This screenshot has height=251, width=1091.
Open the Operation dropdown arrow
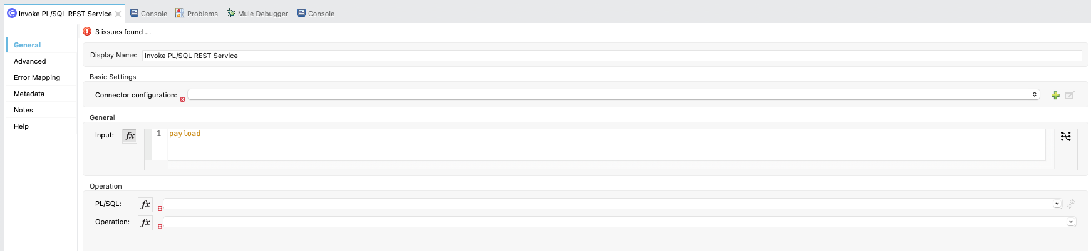pos(1071,222)
